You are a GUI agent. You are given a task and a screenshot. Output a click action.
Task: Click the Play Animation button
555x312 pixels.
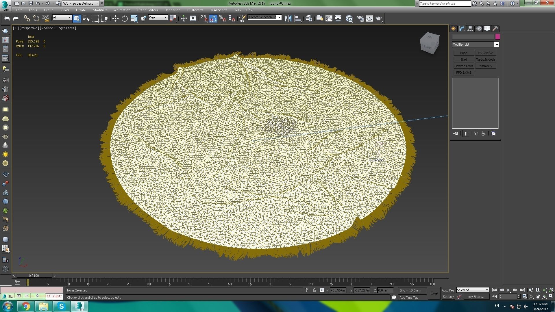point(508,290)
